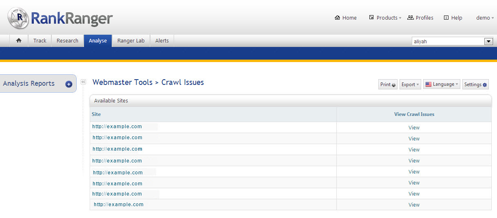
Task: Open the Profiles page
Action: click(420, 18)
